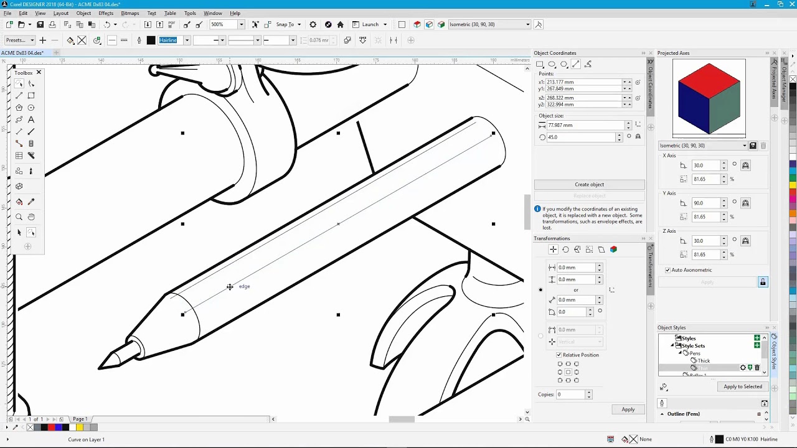Viewport: 797px width, 448px height.
Task: Click the Copies number field
Action: click(x=571, y=394)
